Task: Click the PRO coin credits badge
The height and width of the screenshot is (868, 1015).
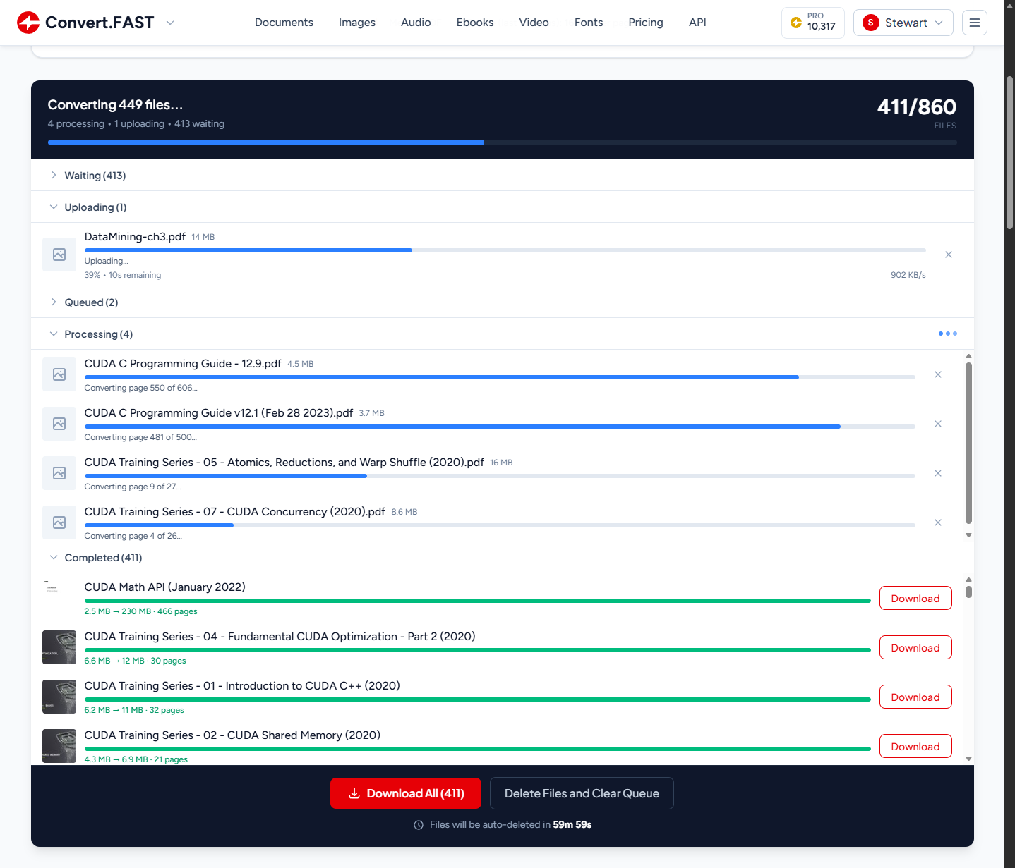Action: 812,22
